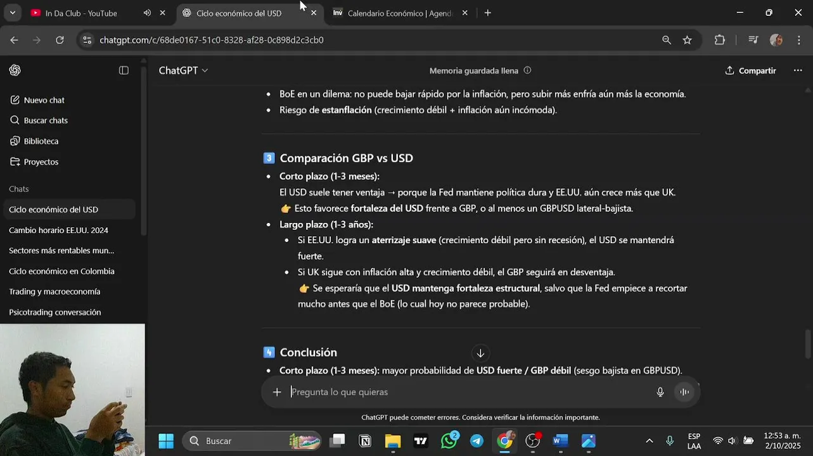This screenshot has width=813, height=456.
Task: Click the zoom magnifier icon in address bar
Action: [667, 40]
